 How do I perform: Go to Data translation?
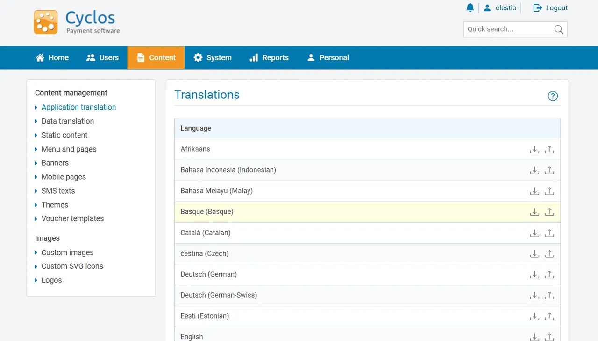(68, 121)
